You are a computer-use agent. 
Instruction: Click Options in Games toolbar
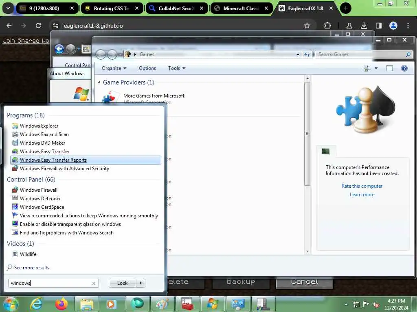pyautogui.click(x=147, y=68)
